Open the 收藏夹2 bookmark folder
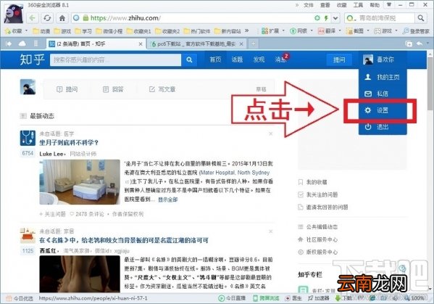 [x=167, y=31]
